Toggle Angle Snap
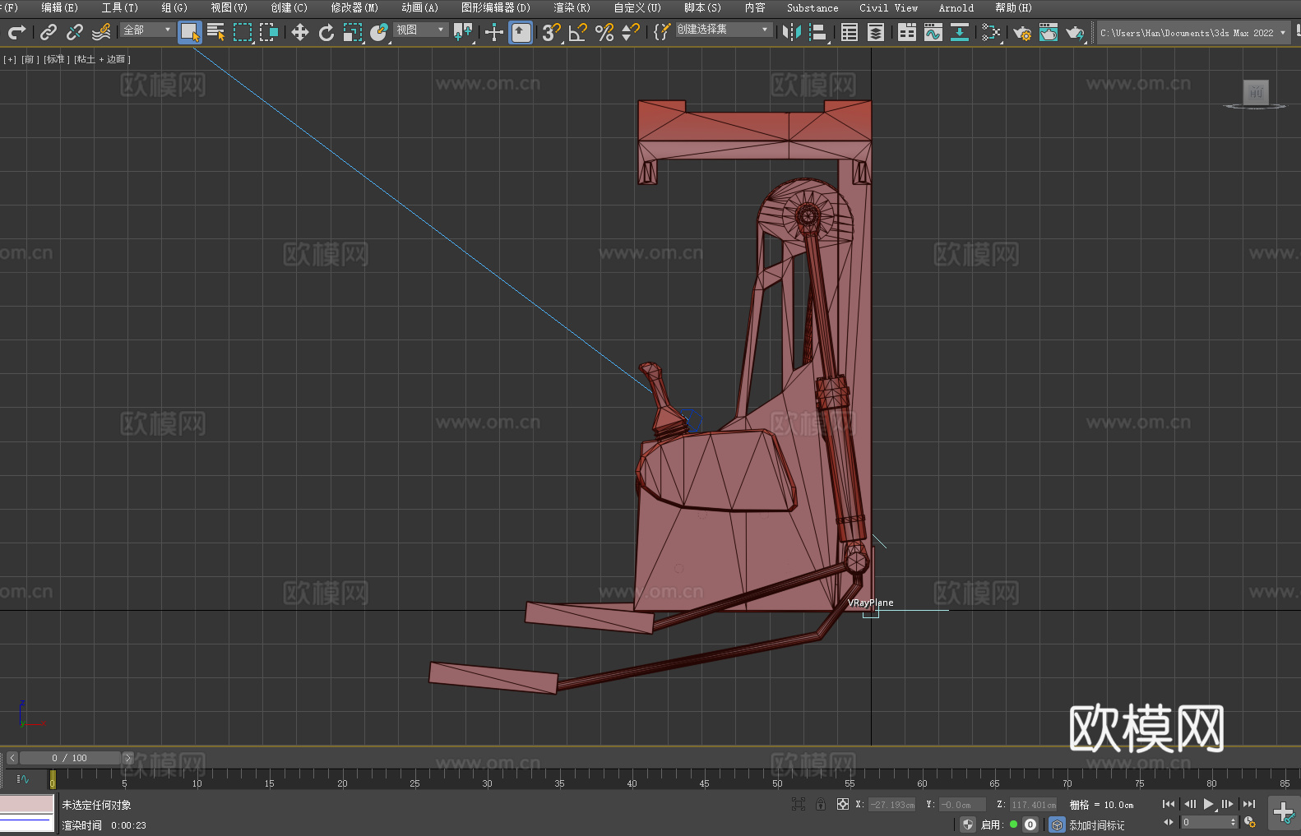This screenshot has height=836, width=1301. coord(578,32)
